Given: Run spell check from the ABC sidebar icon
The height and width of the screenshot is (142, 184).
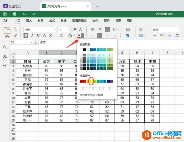Looking at the screenshot, I should [x=5, y=66].
